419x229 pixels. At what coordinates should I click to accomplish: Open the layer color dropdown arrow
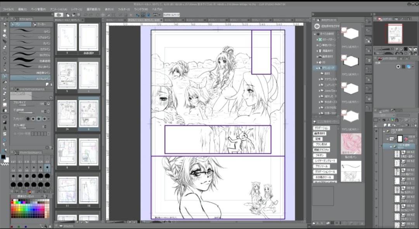tap(413, 66)
